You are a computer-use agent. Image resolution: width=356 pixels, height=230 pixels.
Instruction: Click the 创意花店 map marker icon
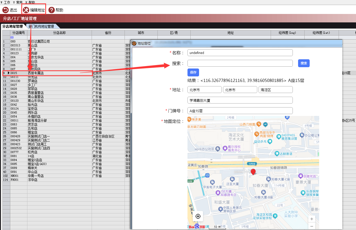coord(300,176)
